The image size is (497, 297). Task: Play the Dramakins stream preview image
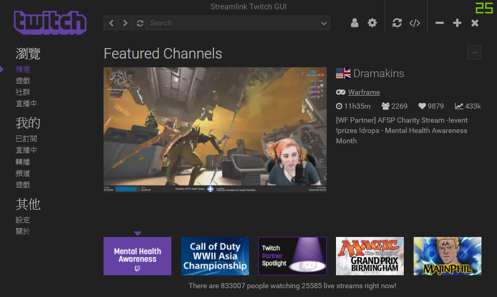tap(215, 129)
